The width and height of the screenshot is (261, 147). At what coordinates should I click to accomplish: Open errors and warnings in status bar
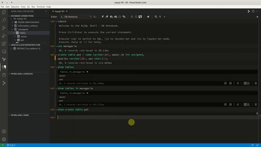pos(11,145)
